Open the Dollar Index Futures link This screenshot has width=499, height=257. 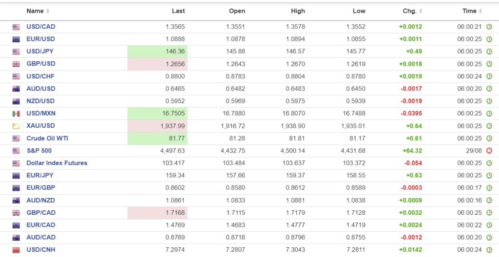[x=57, y=163]
